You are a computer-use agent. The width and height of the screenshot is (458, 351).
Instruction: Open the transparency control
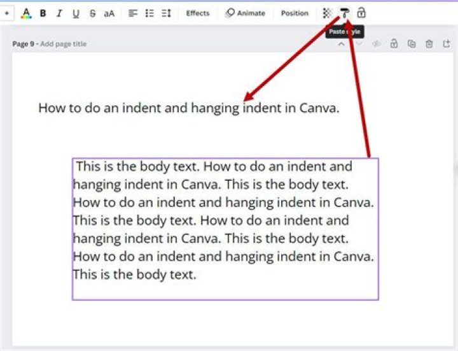327,13
